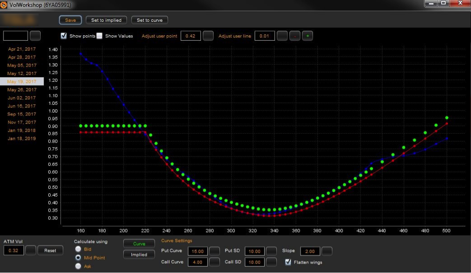The image size is (471, 273).
Task: Click the small button next to Put Curve
Action: pos(214,251)
